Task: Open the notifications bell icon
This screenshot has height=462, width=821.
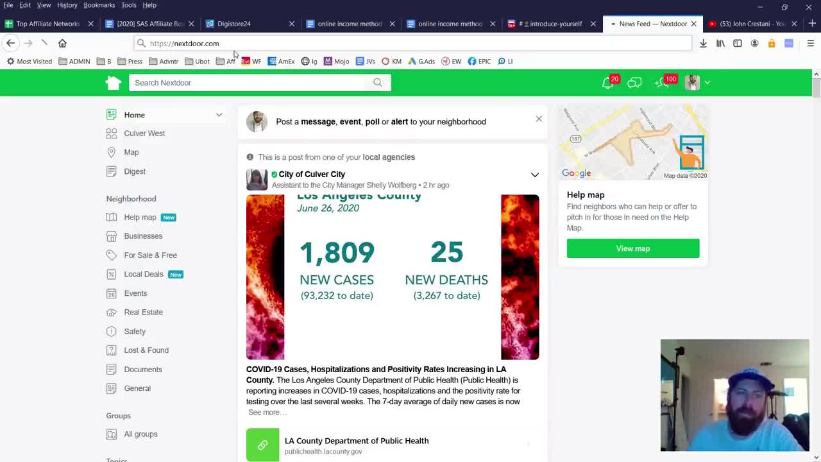Action: 607,83
